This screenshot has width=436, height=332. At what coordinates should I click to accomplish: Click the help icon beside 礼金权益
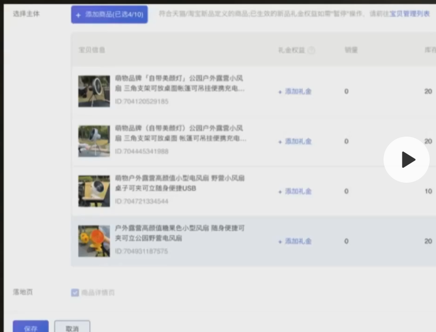click(311, 50)
